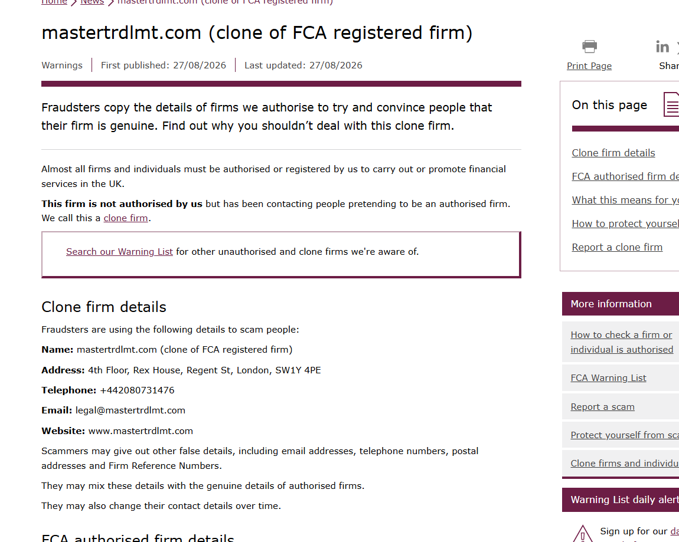
Task: Open 'Clone firms and individuals' sidebar link
Action: [625, 464]
